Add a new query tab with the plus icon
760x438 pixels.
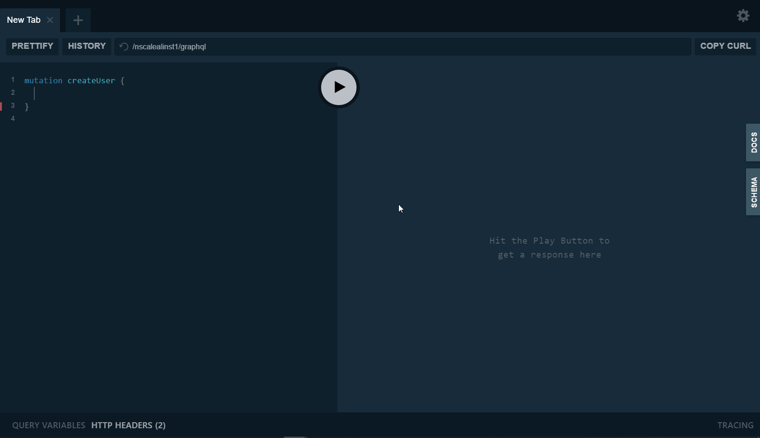pos(78,20)
